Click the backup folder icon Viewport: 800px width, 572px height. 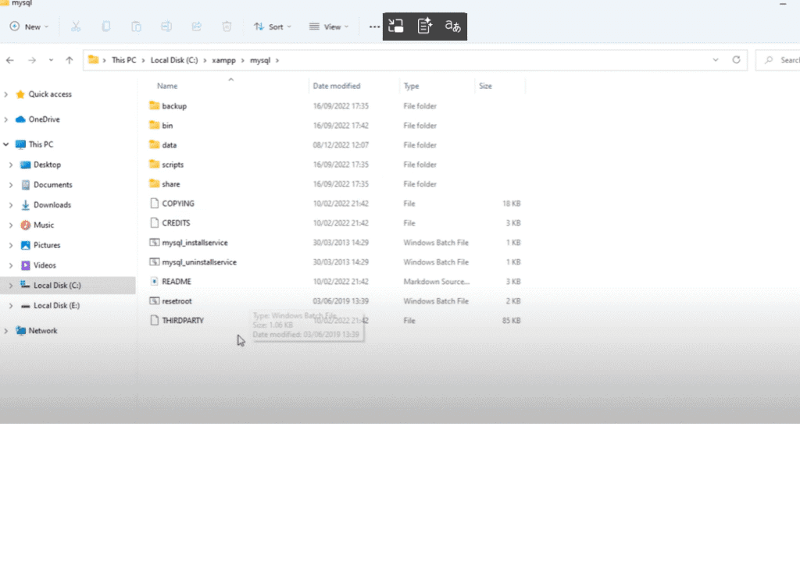point(154,105)
